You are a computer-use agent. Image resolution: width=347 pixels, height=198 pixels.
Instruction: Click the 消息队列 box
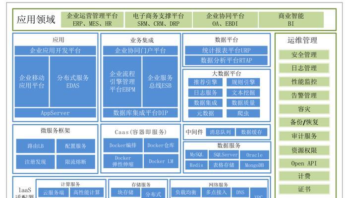tap(220, 132)
